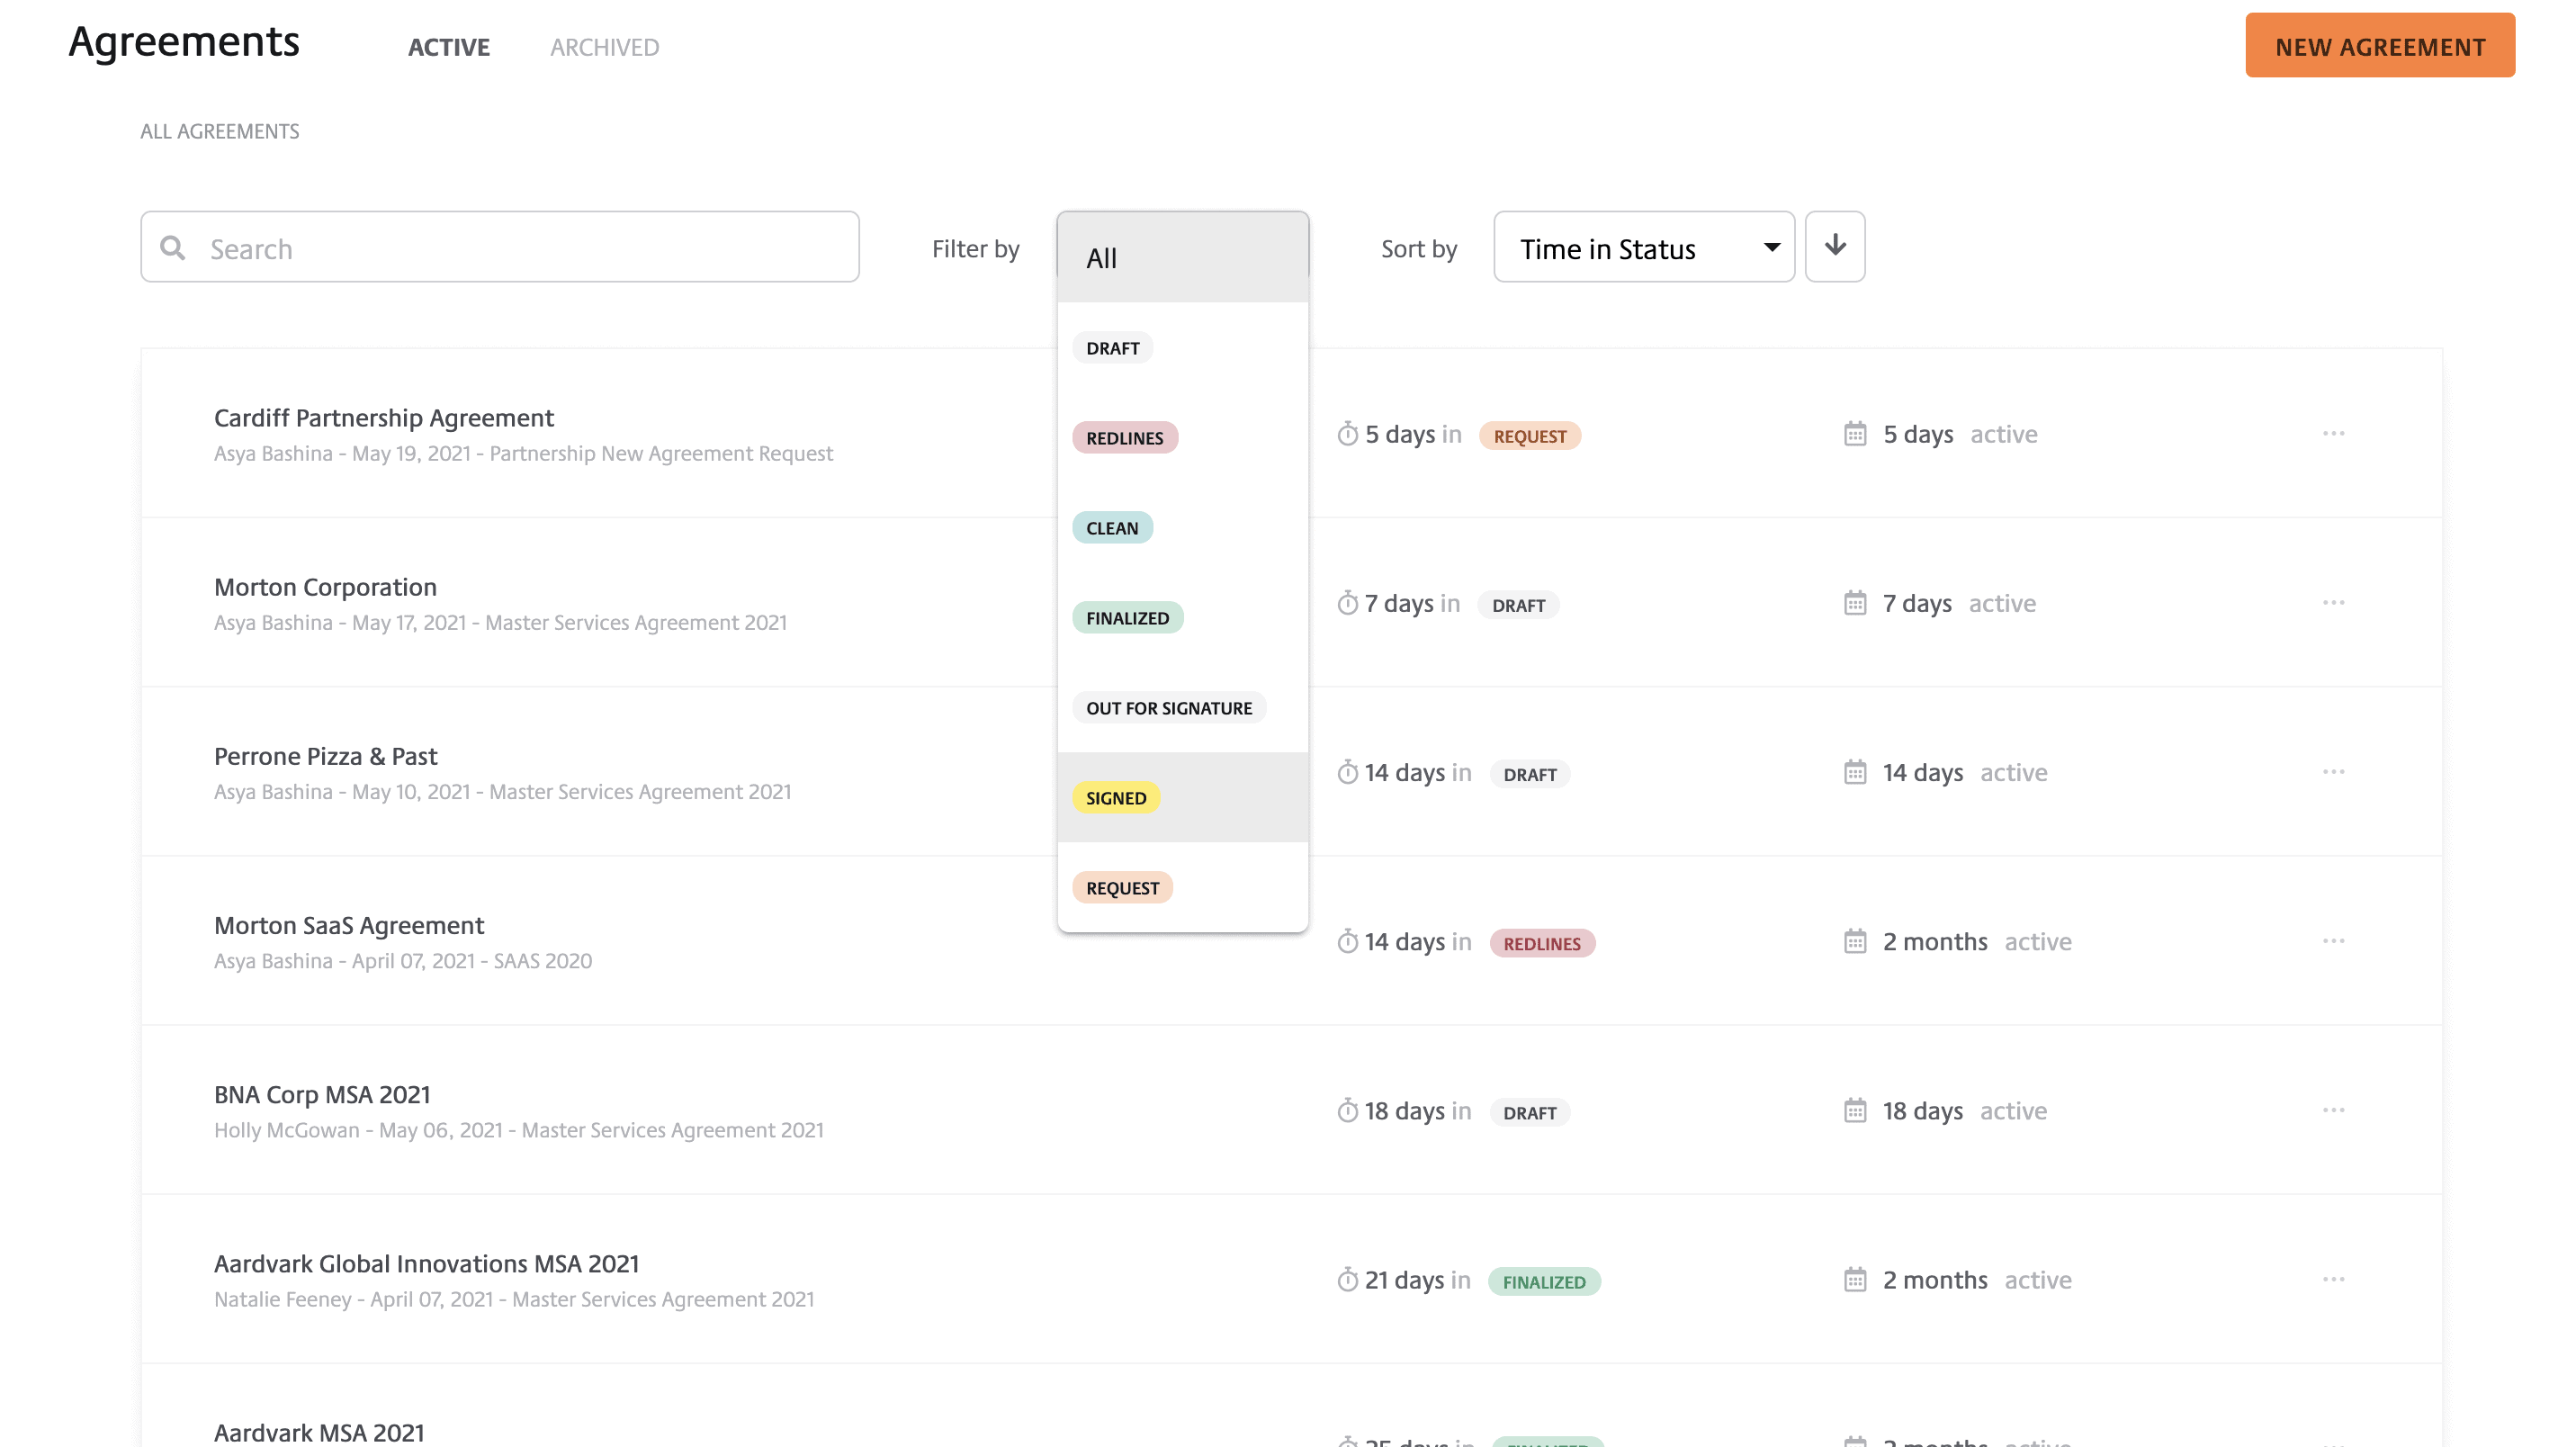Viewport: 2576px width, 1447px height.
Task: Open Cardiff Partnership Agreement
Action: [384, 417]
